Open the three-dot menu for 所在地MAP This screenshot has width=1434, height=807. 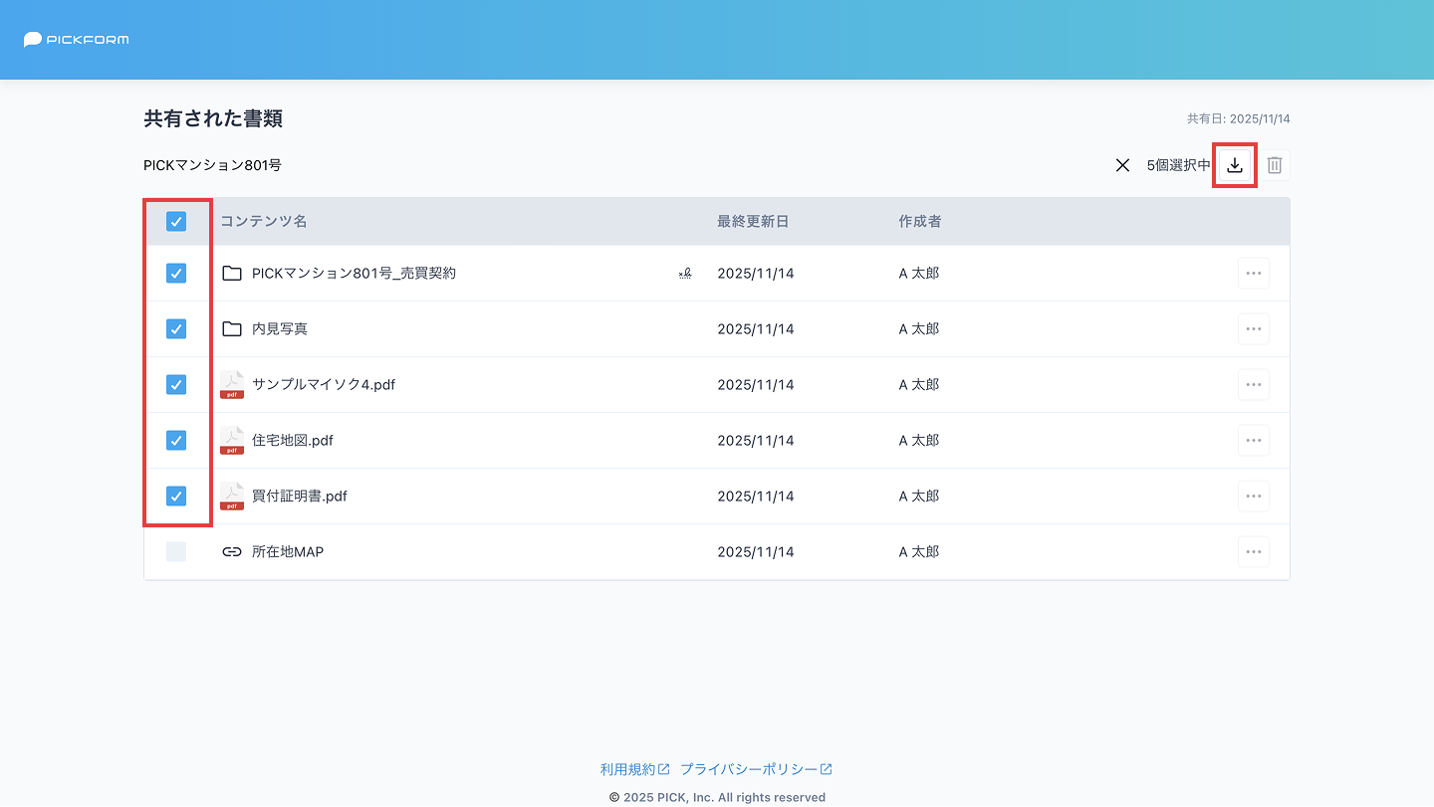[x=1253, y=552]
